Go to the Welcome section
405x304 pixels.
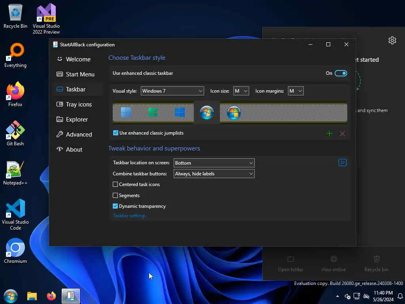click(78, 59)
